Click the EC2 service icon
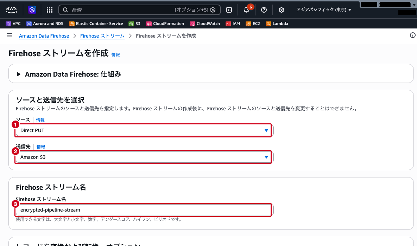 248,24
